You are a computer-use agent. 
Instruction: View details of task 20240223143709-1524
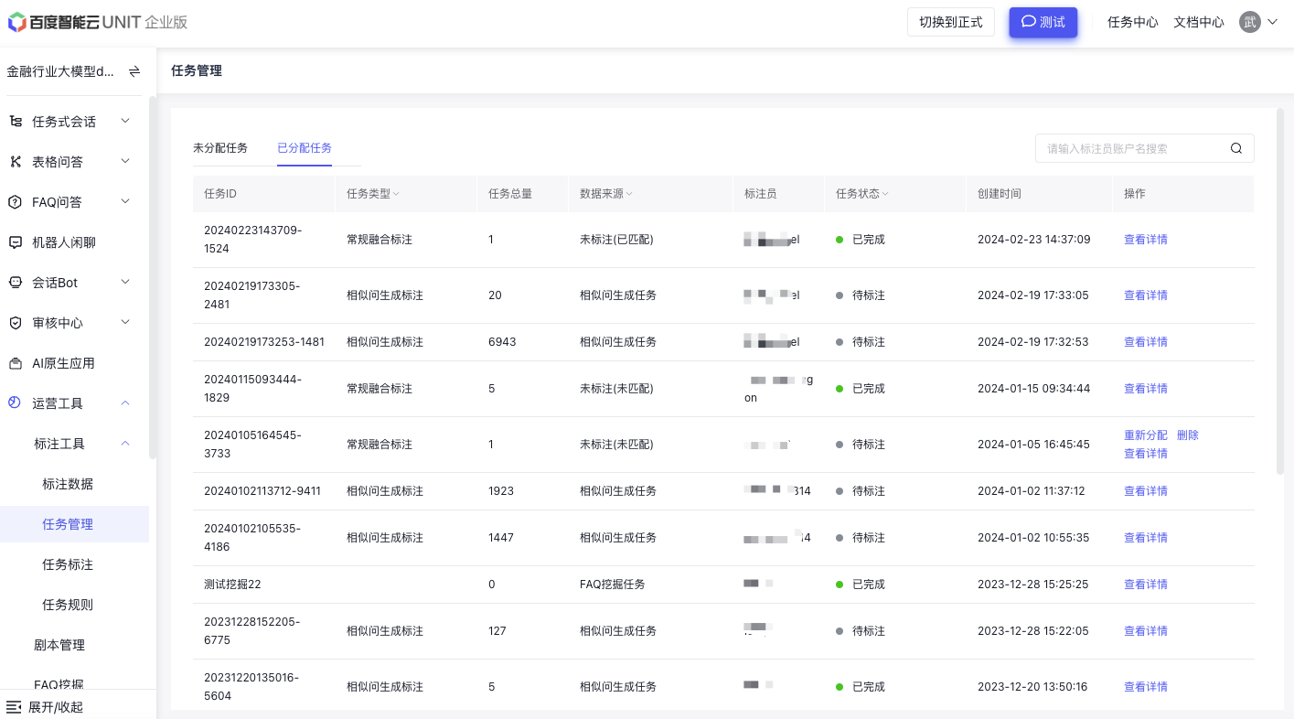click(1146, 240)
